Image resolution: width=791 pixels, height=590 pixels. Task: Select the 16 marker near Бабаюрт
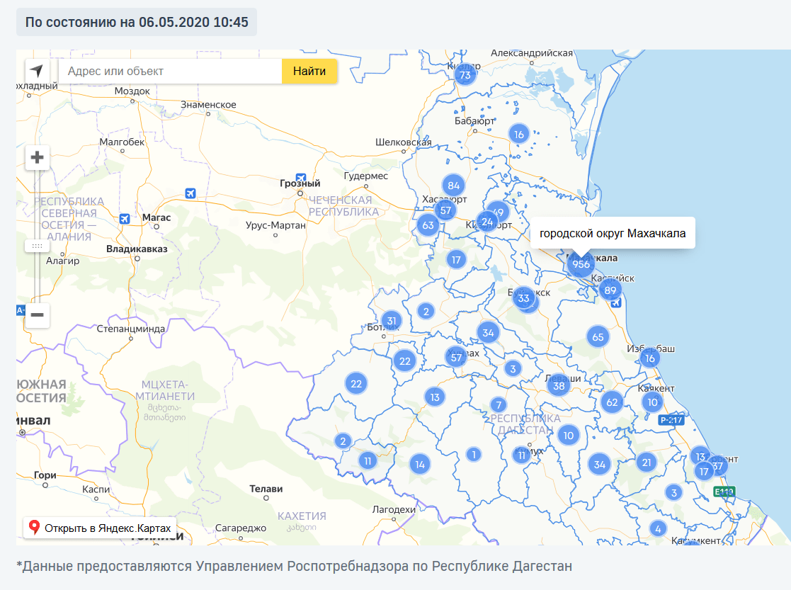518,132
